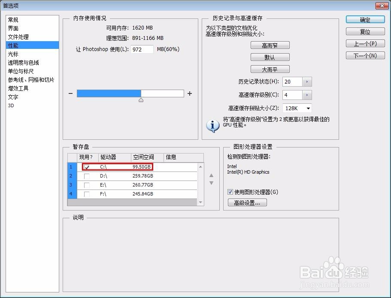391x298 pixels.
Task: Open 历史记录状态 arrow popup
Action: [307, 82]
